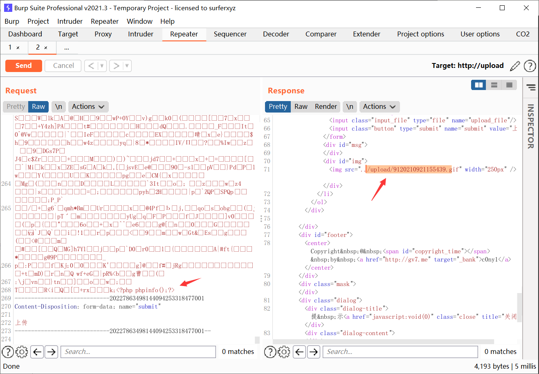
Task: Toggle response \n non-printable characters button
Action: coord(350,106)
